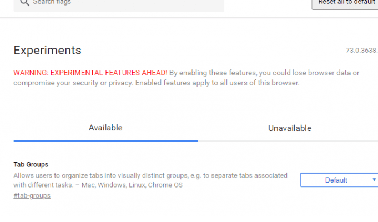Click the Default dropdown arrow triangle
This screenshot has width=378, height=222.
point(374,180)
